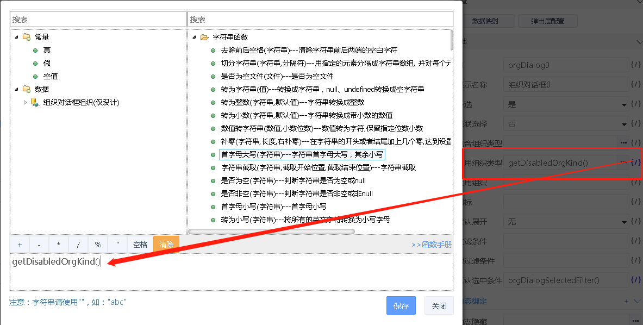
Task: Click the horizontal scrollbar under the function list
Action: pos(272,232)
